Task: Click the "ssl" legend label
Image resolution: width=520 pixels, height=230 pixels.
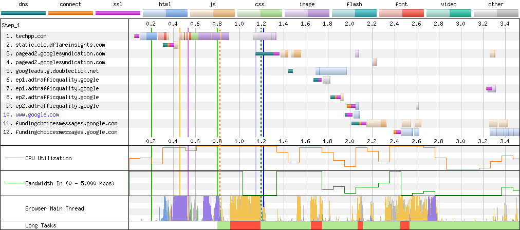Action: [x=118, y=4]
